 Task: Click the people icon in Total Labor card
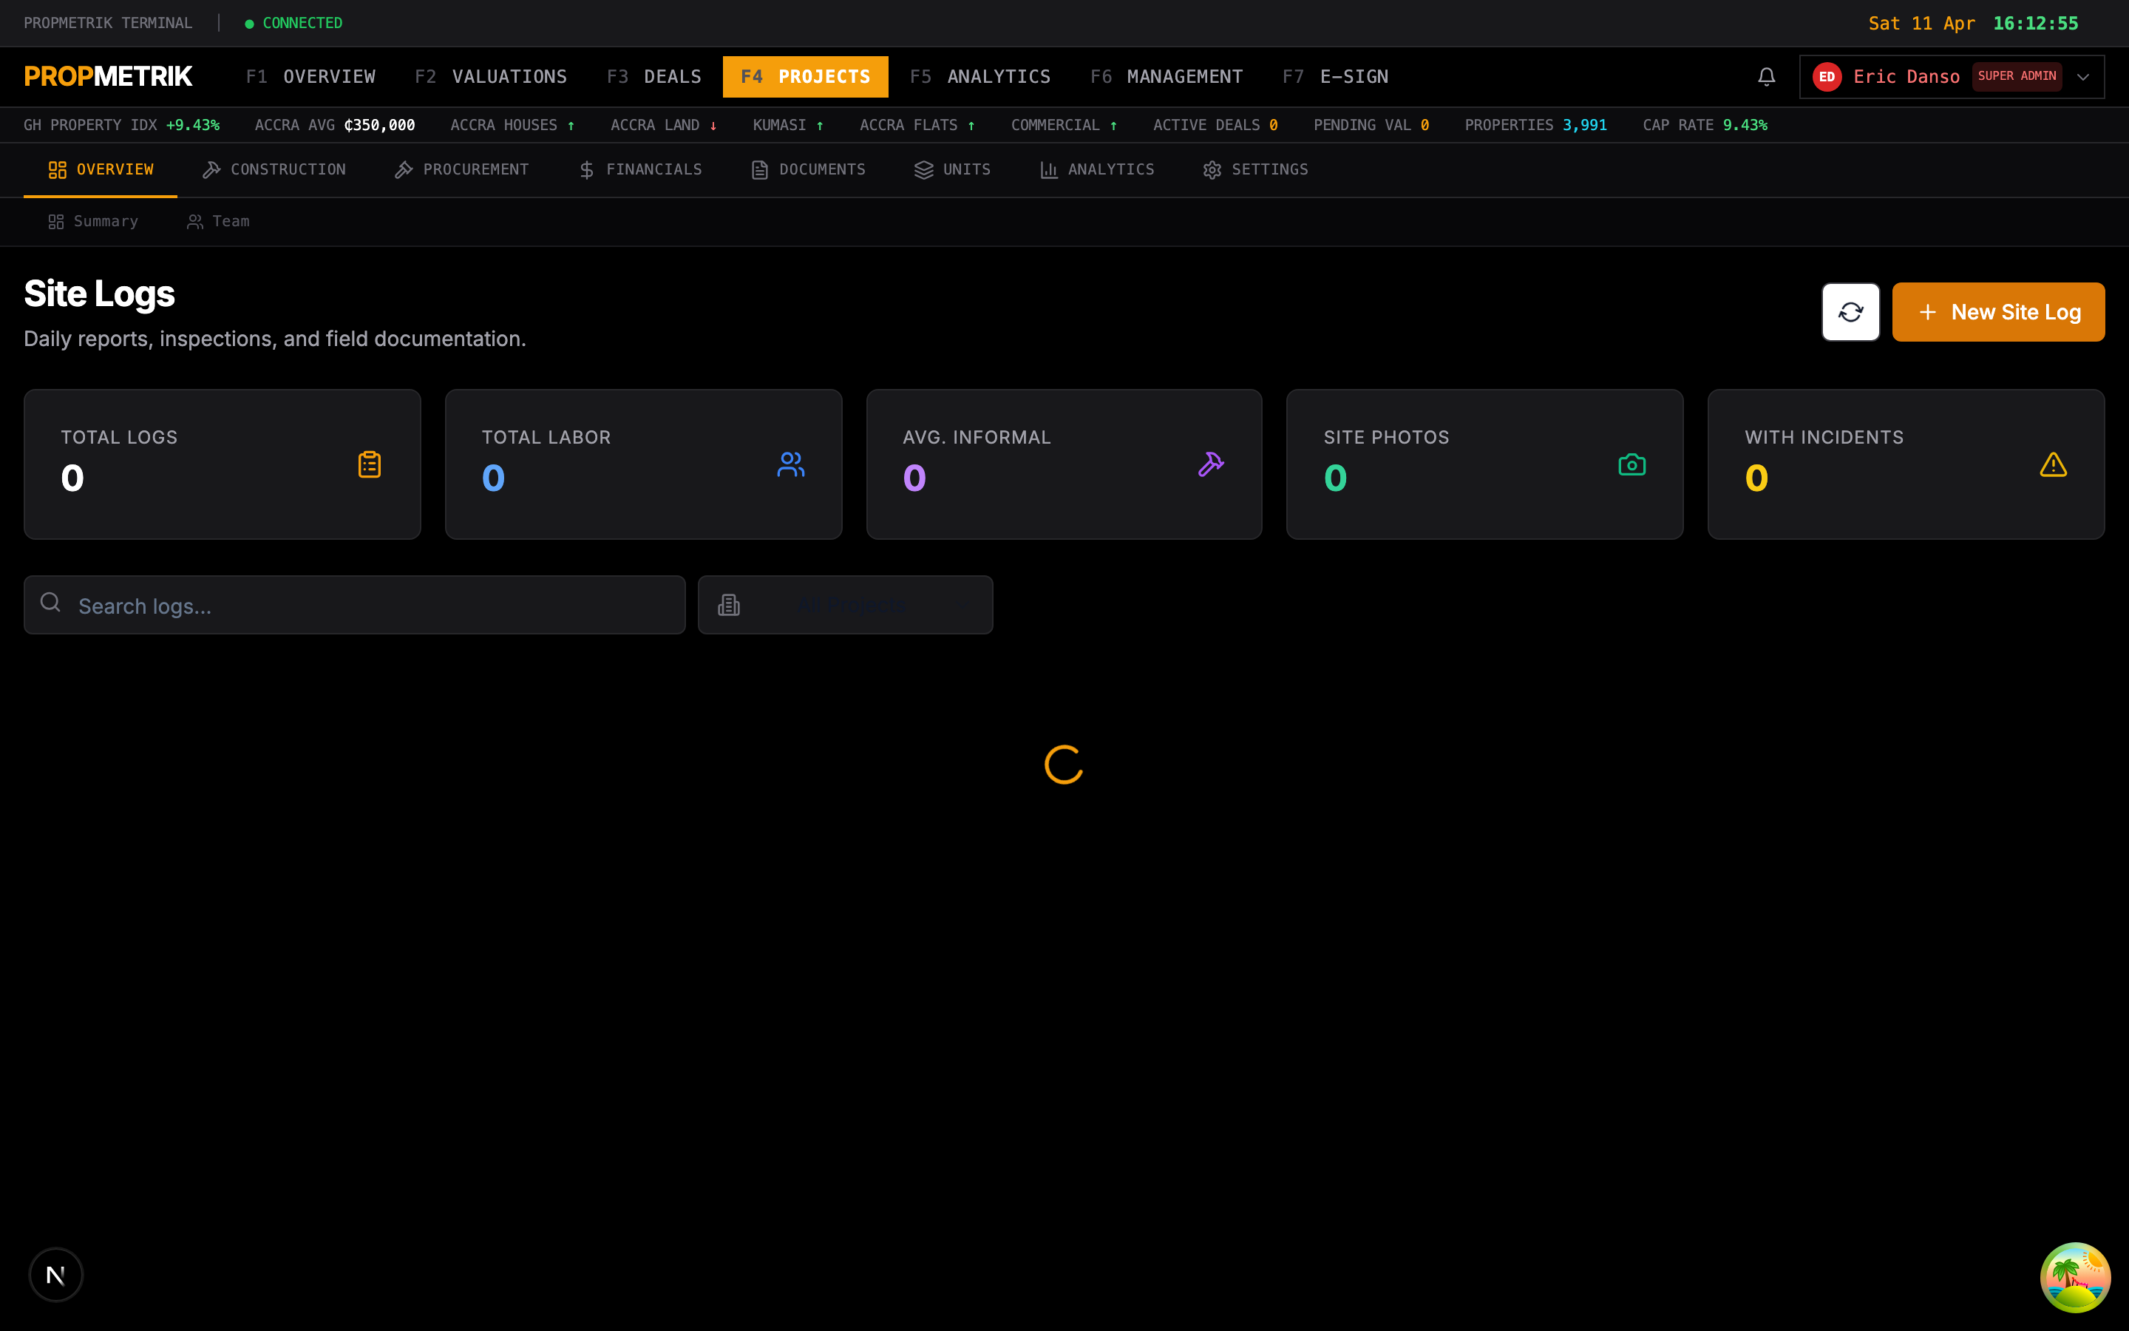tap(790, 464)
